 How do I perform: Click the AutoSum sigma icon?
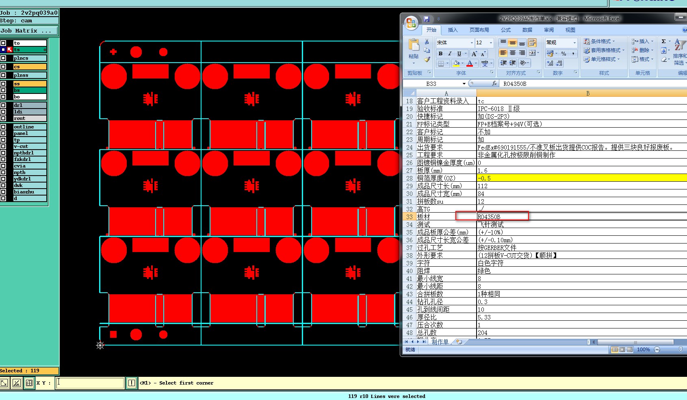(x=663, y=41)
